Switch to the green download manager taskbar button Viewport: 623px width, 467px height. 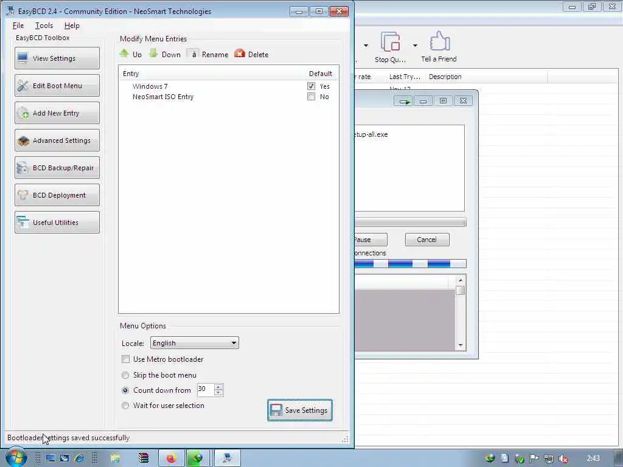click(x=198, y=458)
